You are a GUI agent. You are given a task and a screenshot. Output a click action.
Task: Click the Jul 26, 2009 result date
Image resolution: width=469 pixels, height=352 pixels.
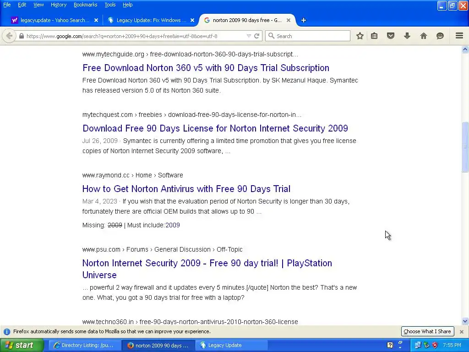click(100, 141)
